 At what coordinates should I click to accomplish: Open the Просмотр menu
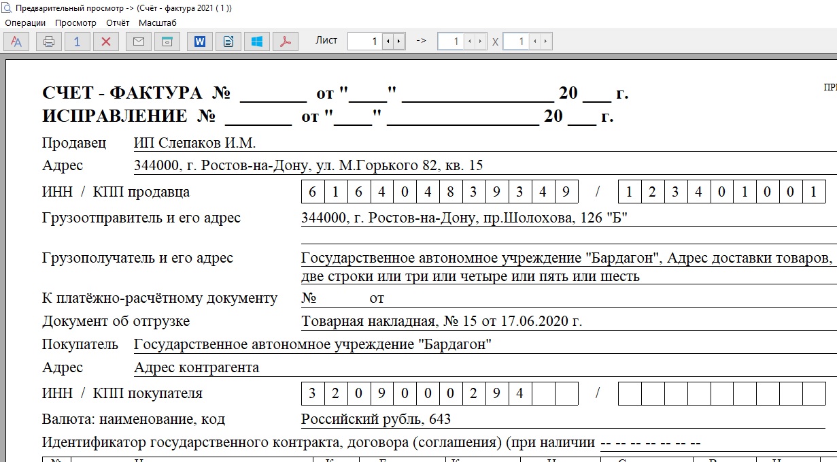[x=75, y=22]
